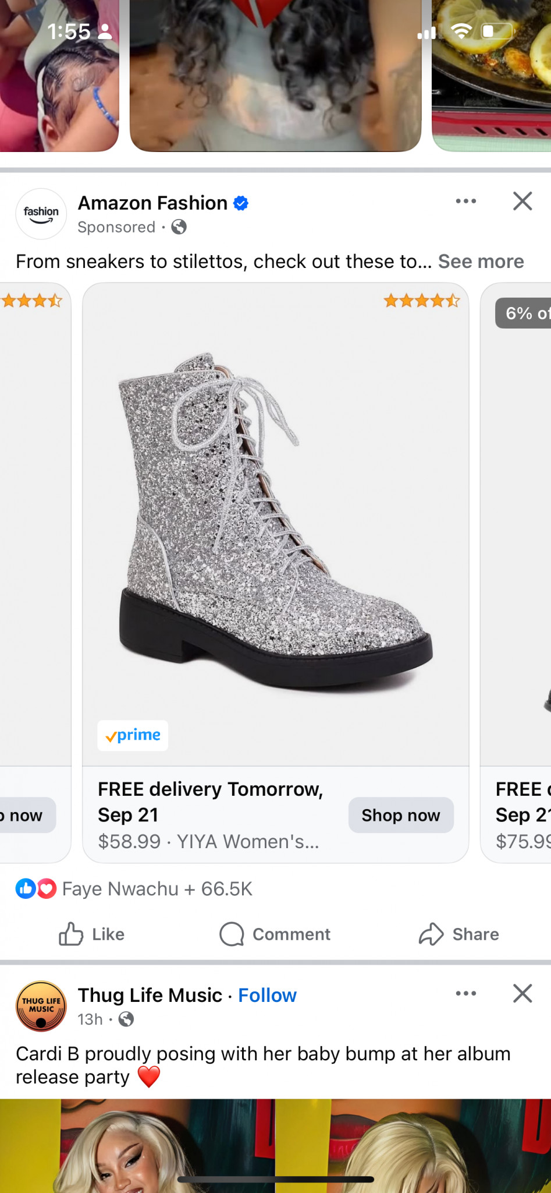Open three-dot options on Amazon Fashion ad
Viewport: 551px width, 1193px height.
tap(465, 202)
